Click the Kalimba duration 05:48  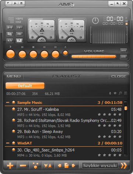(116, 109)
